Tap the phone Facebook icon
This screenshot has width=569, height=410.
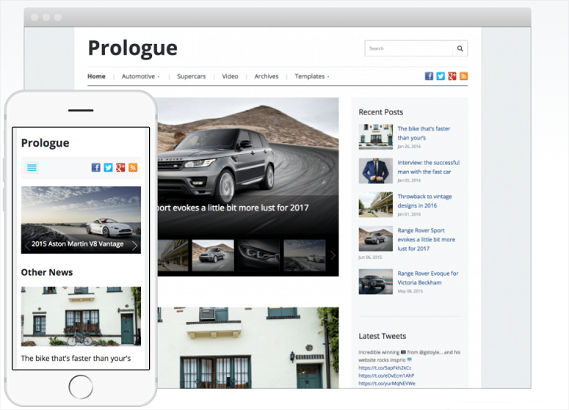tap(95, 167)
